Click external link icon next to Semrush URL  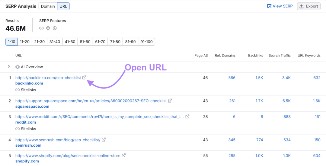(104, 140)
